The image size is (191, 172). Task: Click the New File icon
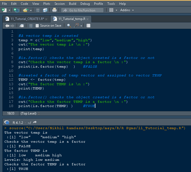(x=4, y=10)
